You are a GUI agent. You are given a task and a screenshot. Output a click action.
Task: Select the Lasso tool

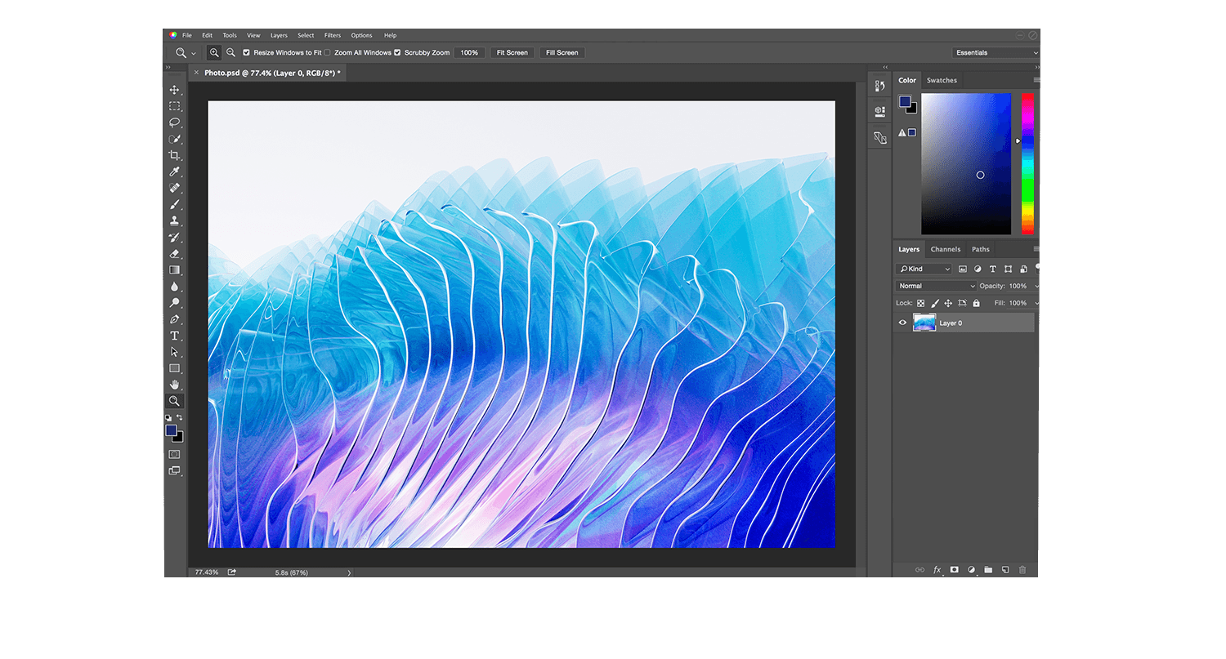pyautogui.click(x=175, y=122)
